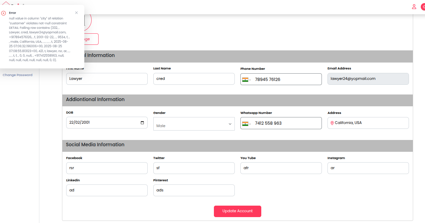Click the India flag in Whatsapp Number
Image resolution: width=425 pixels, height=223 pixels.
click(x=245, y=124)
